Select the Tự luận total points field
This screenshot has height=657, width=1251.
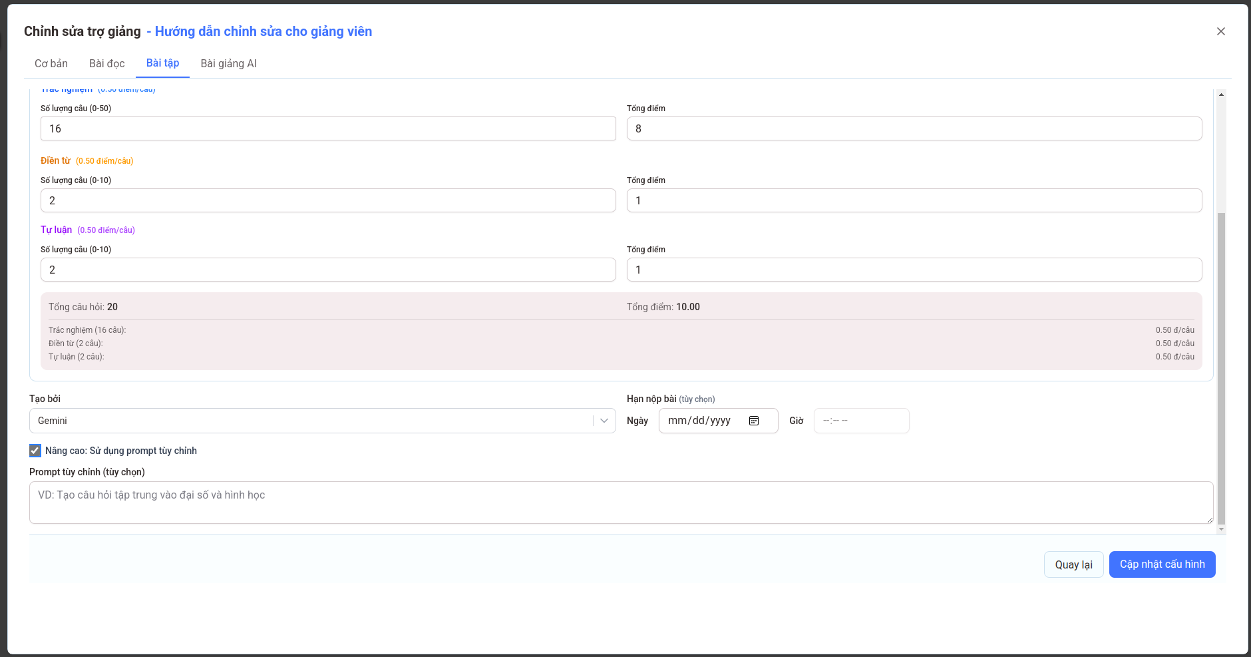pos(914,270)
